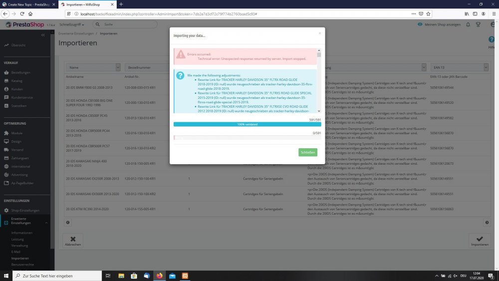Open XAMPP from taskbar
The image size is (499, 281).
tap(185, 276)
